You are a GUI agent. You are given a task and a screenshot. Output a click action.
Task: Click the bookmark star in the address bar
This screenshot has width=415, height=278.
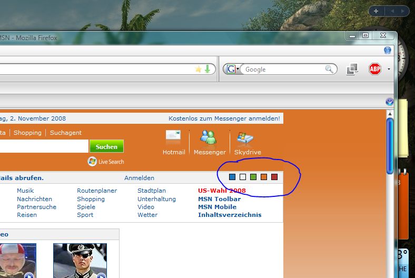click(x=198, y=69)
